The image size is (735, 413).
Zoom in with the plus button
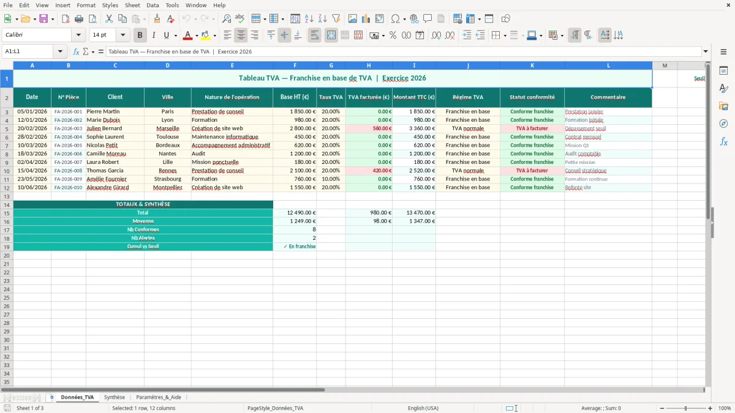point(710,408)
